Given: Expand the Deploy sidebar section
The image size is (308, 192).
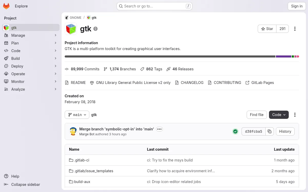Looking at the screenshot, I should tap(55, 66).
